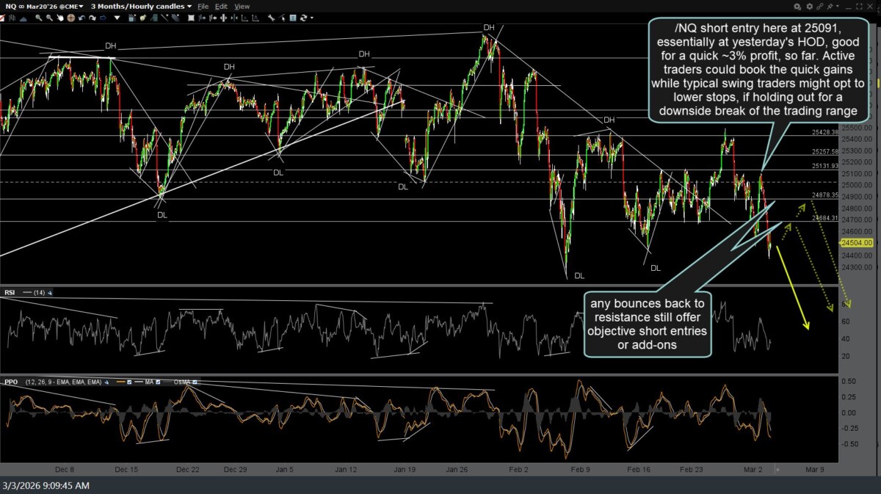Open the File menu

[x=202, y=6]
